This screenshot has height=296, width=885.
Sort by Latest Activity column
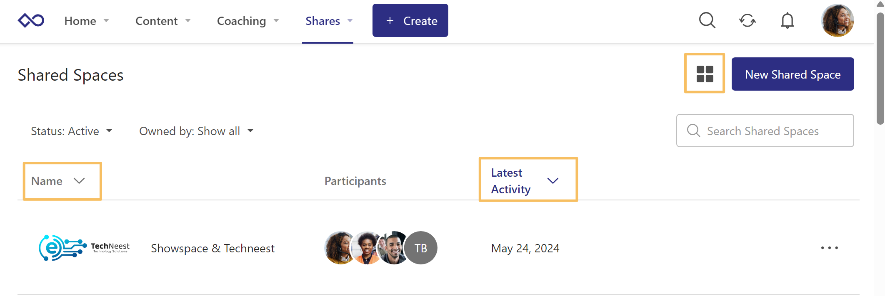coord(525,181)
